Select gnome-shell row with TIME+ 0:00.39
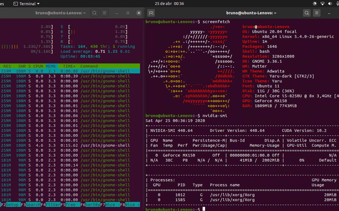Viewport: 339px width, 211px height. point(70,76)
